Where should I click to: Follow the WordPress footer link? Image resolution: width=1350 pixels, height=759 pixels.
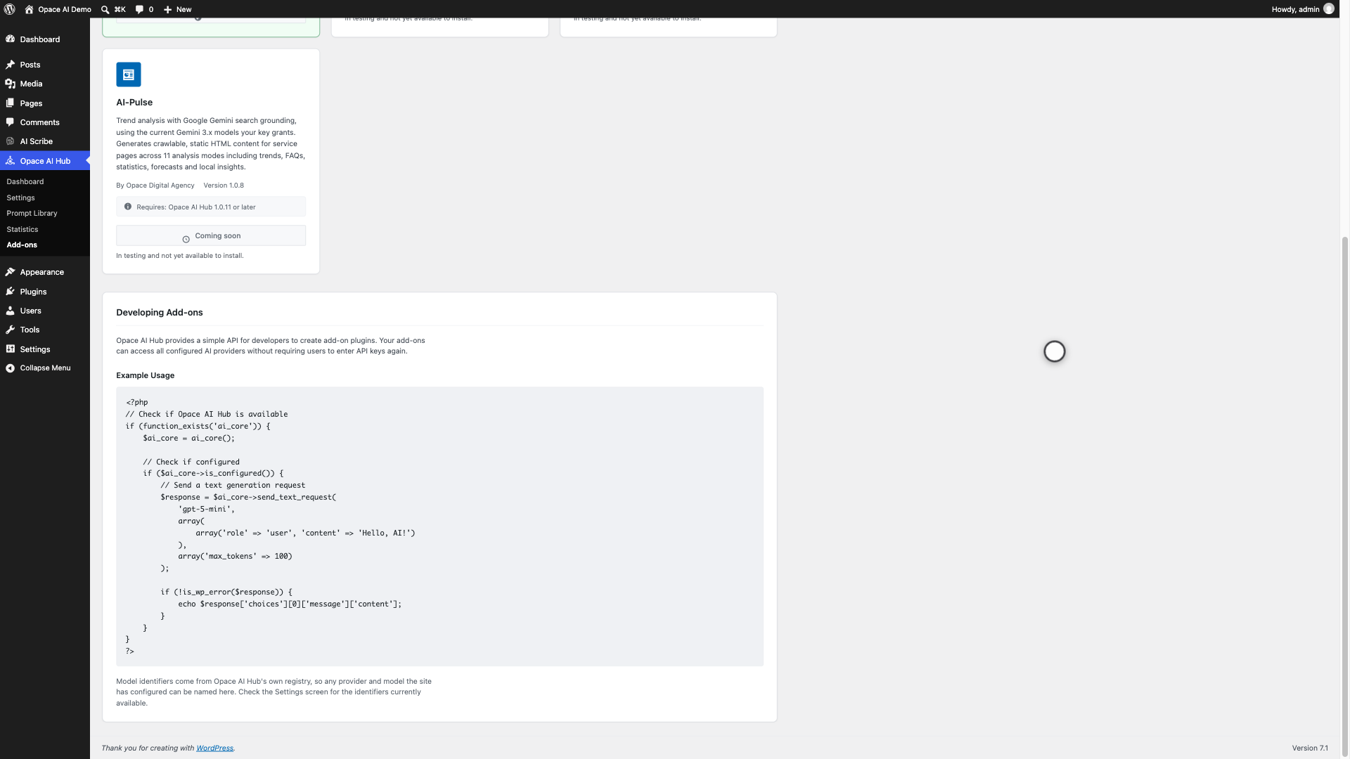(214, 748)
